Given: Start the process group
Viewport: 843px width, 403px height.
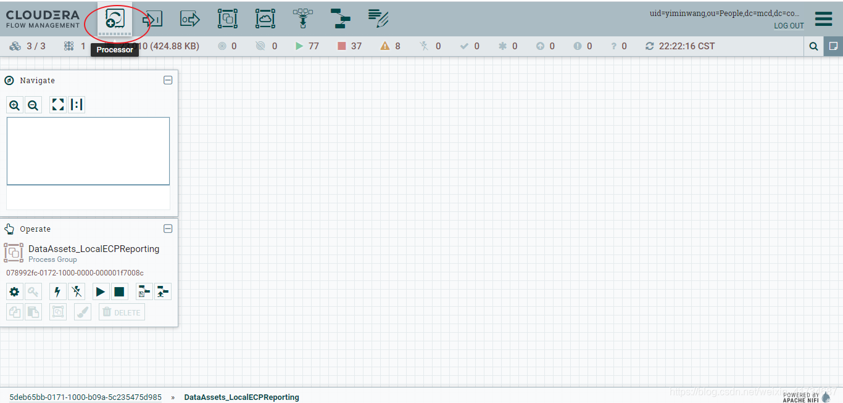Looking at the screenshot, I should click(x=101, y=291).
